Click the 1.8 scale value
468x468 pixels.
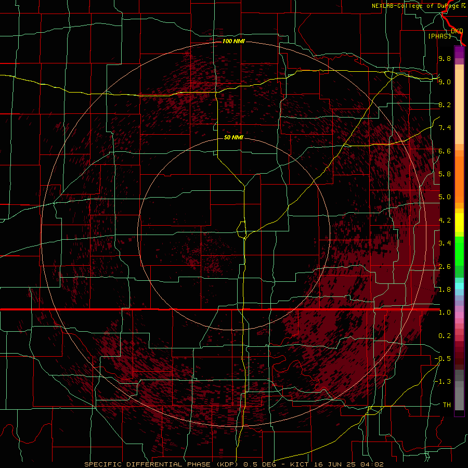tap(445, 290)
